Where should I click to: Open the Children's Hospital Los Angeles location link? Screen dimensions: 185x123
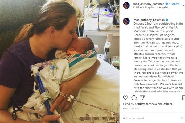click(x=150, y=7)
